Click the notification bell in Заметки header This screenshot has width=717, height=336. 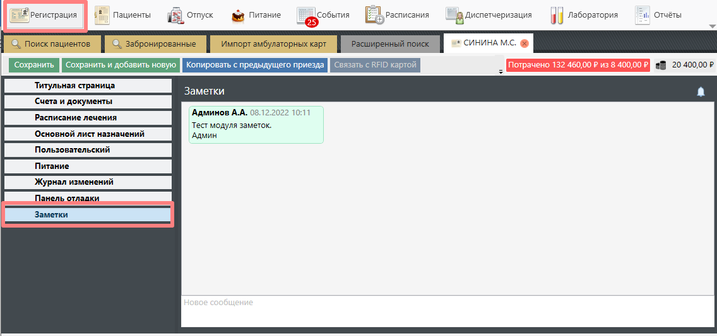tap(701, 92)
